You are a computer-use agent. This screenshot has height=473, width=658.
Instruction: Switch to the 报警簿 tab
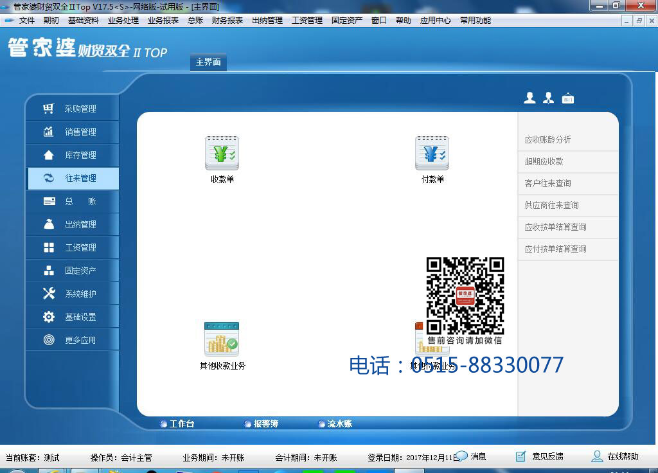pyautogui.click(x=262, y=424)
